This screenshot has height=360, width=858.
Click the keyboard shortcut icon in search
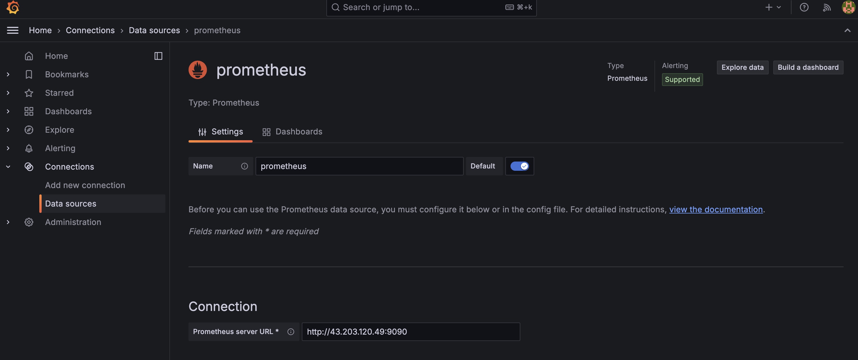coord(509,7)
